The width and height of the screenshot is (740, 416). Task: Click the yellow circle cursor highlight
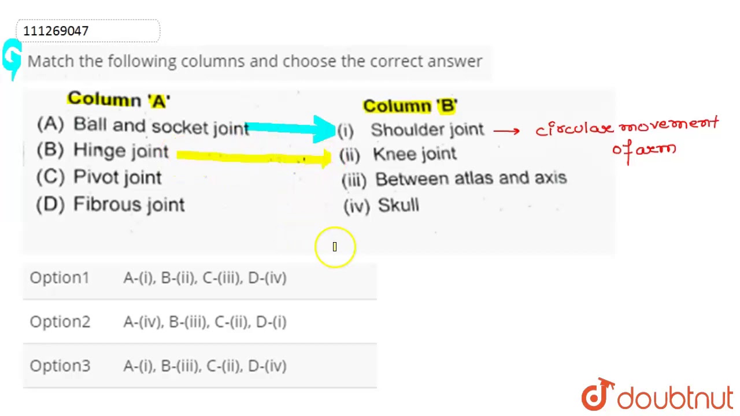point(335,247)
